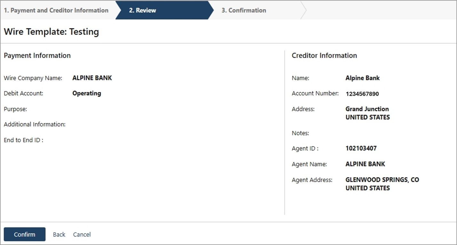Click the Payment Information section heading
The height and width of the screenshot is (245, 457).
[x=37, y=55]
